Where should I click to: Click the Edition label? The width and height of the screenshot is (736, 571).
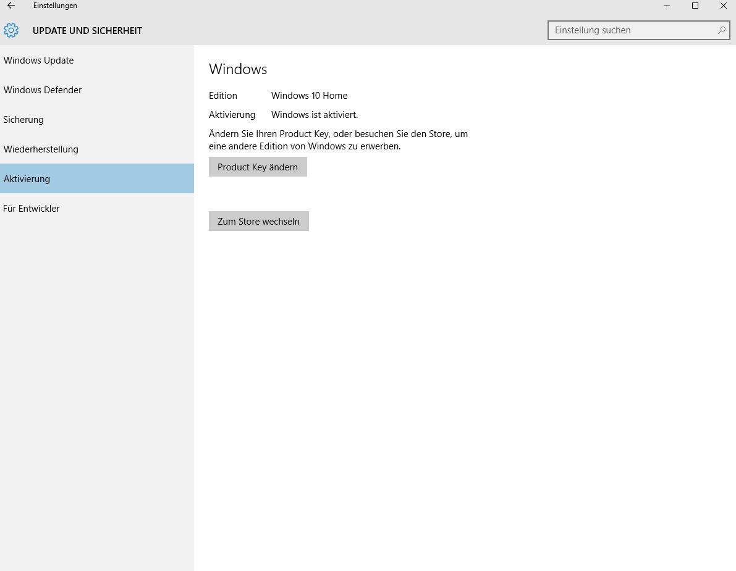[223, 96]
